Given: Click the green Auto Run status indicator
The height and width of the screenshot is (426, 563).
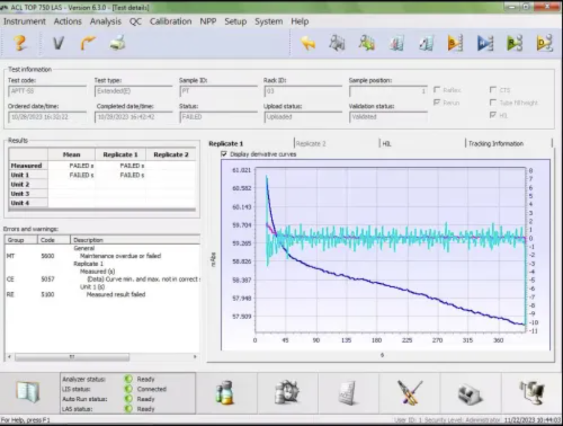Looking at the screenshot, I should pos(129,399).
